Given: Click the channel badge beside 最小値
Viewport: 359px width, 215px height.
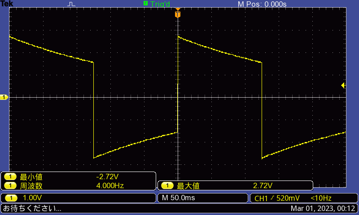Looking at the screenshot, I should (x=10, y=176).
